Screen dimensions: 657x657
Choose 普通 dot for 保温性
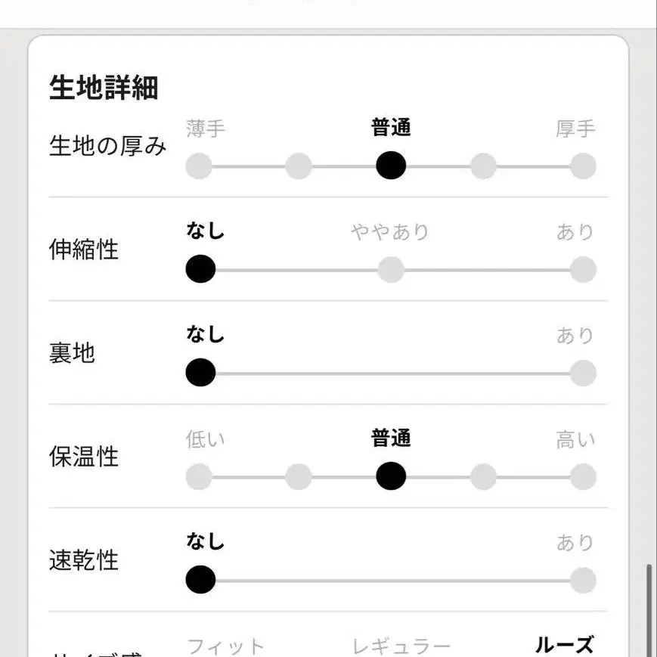[x=391, y=476]
